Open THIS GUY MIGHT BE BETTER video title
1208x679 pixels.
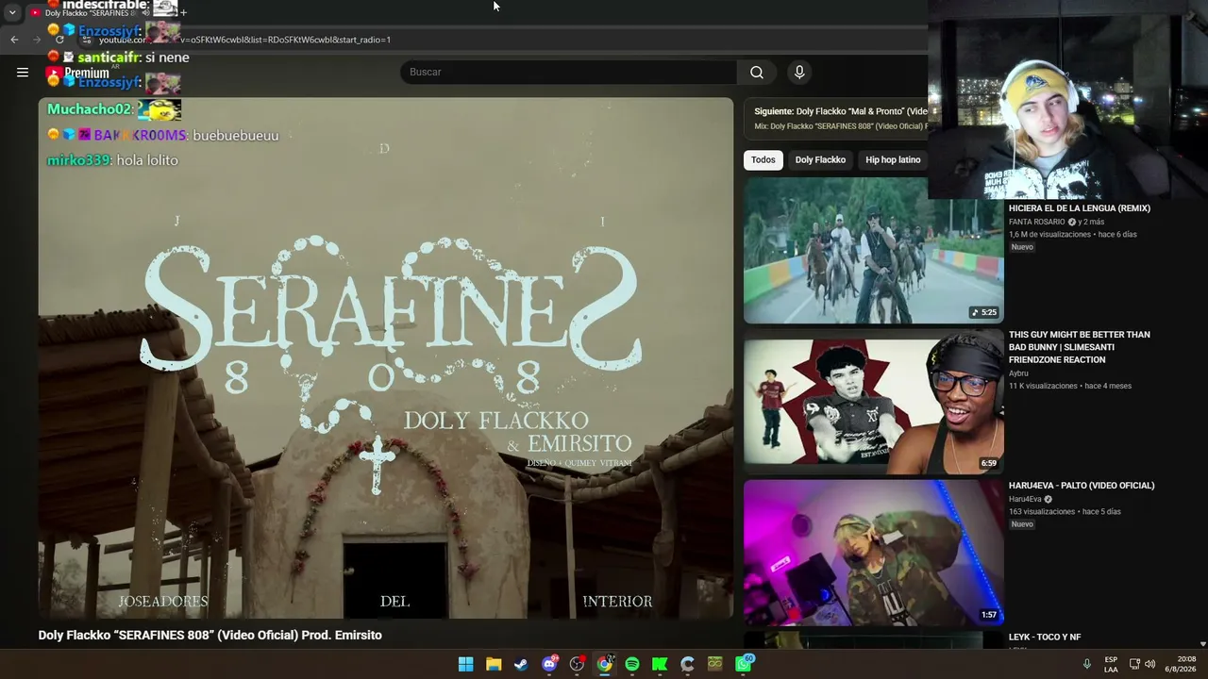click(x=1080, y=347)
